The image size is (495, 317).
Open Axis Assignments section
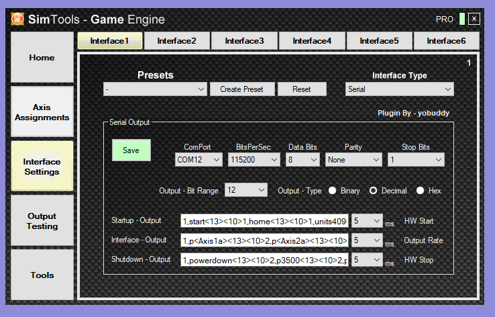(x=42, y=112)
